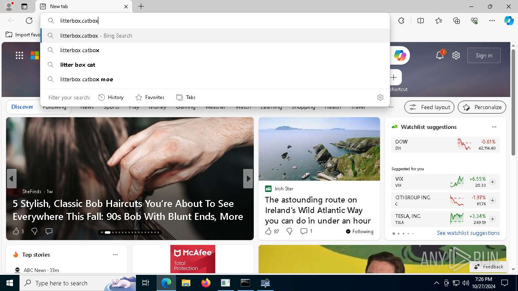This screenshot has width=518, height=291.
Task: Open Watchlist suggestions options menu
Action: (494, 127)
